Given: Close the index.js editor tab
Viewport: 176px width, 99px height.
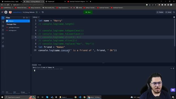Looking at the screenshot, I should [38, 17].
